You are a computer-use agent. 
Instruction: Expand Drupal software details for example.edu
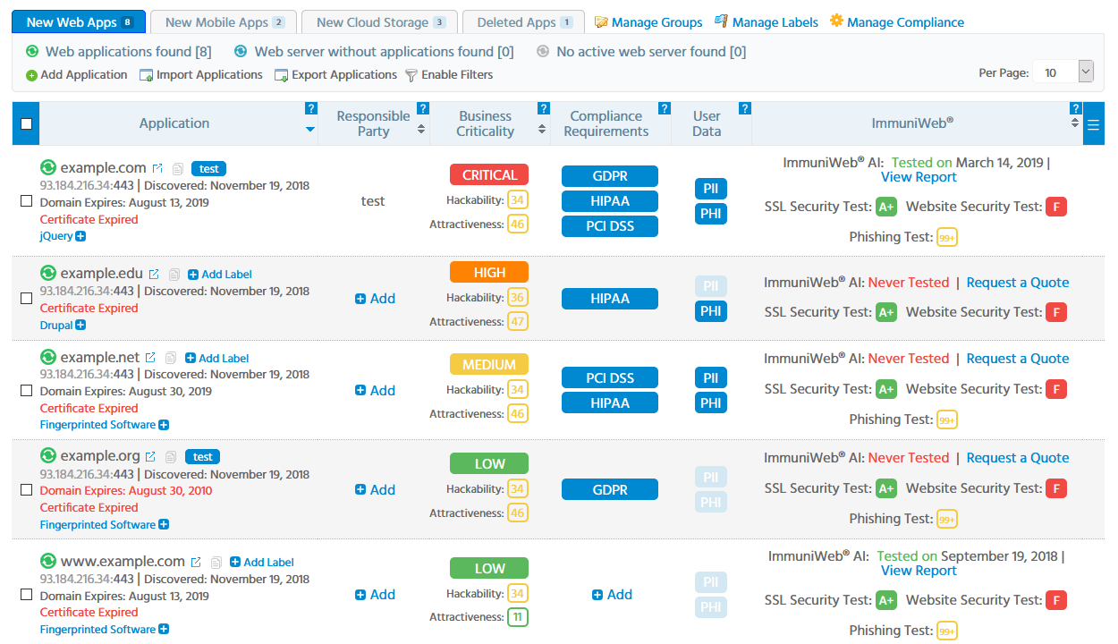coord(80,326)
